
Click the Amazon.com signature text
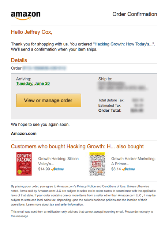tap(24, 133)
